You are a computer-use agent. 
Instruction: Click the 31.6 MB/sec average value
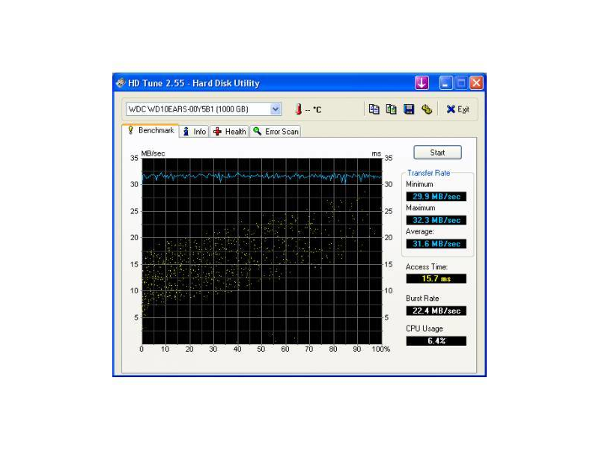(x=437, y=244)
